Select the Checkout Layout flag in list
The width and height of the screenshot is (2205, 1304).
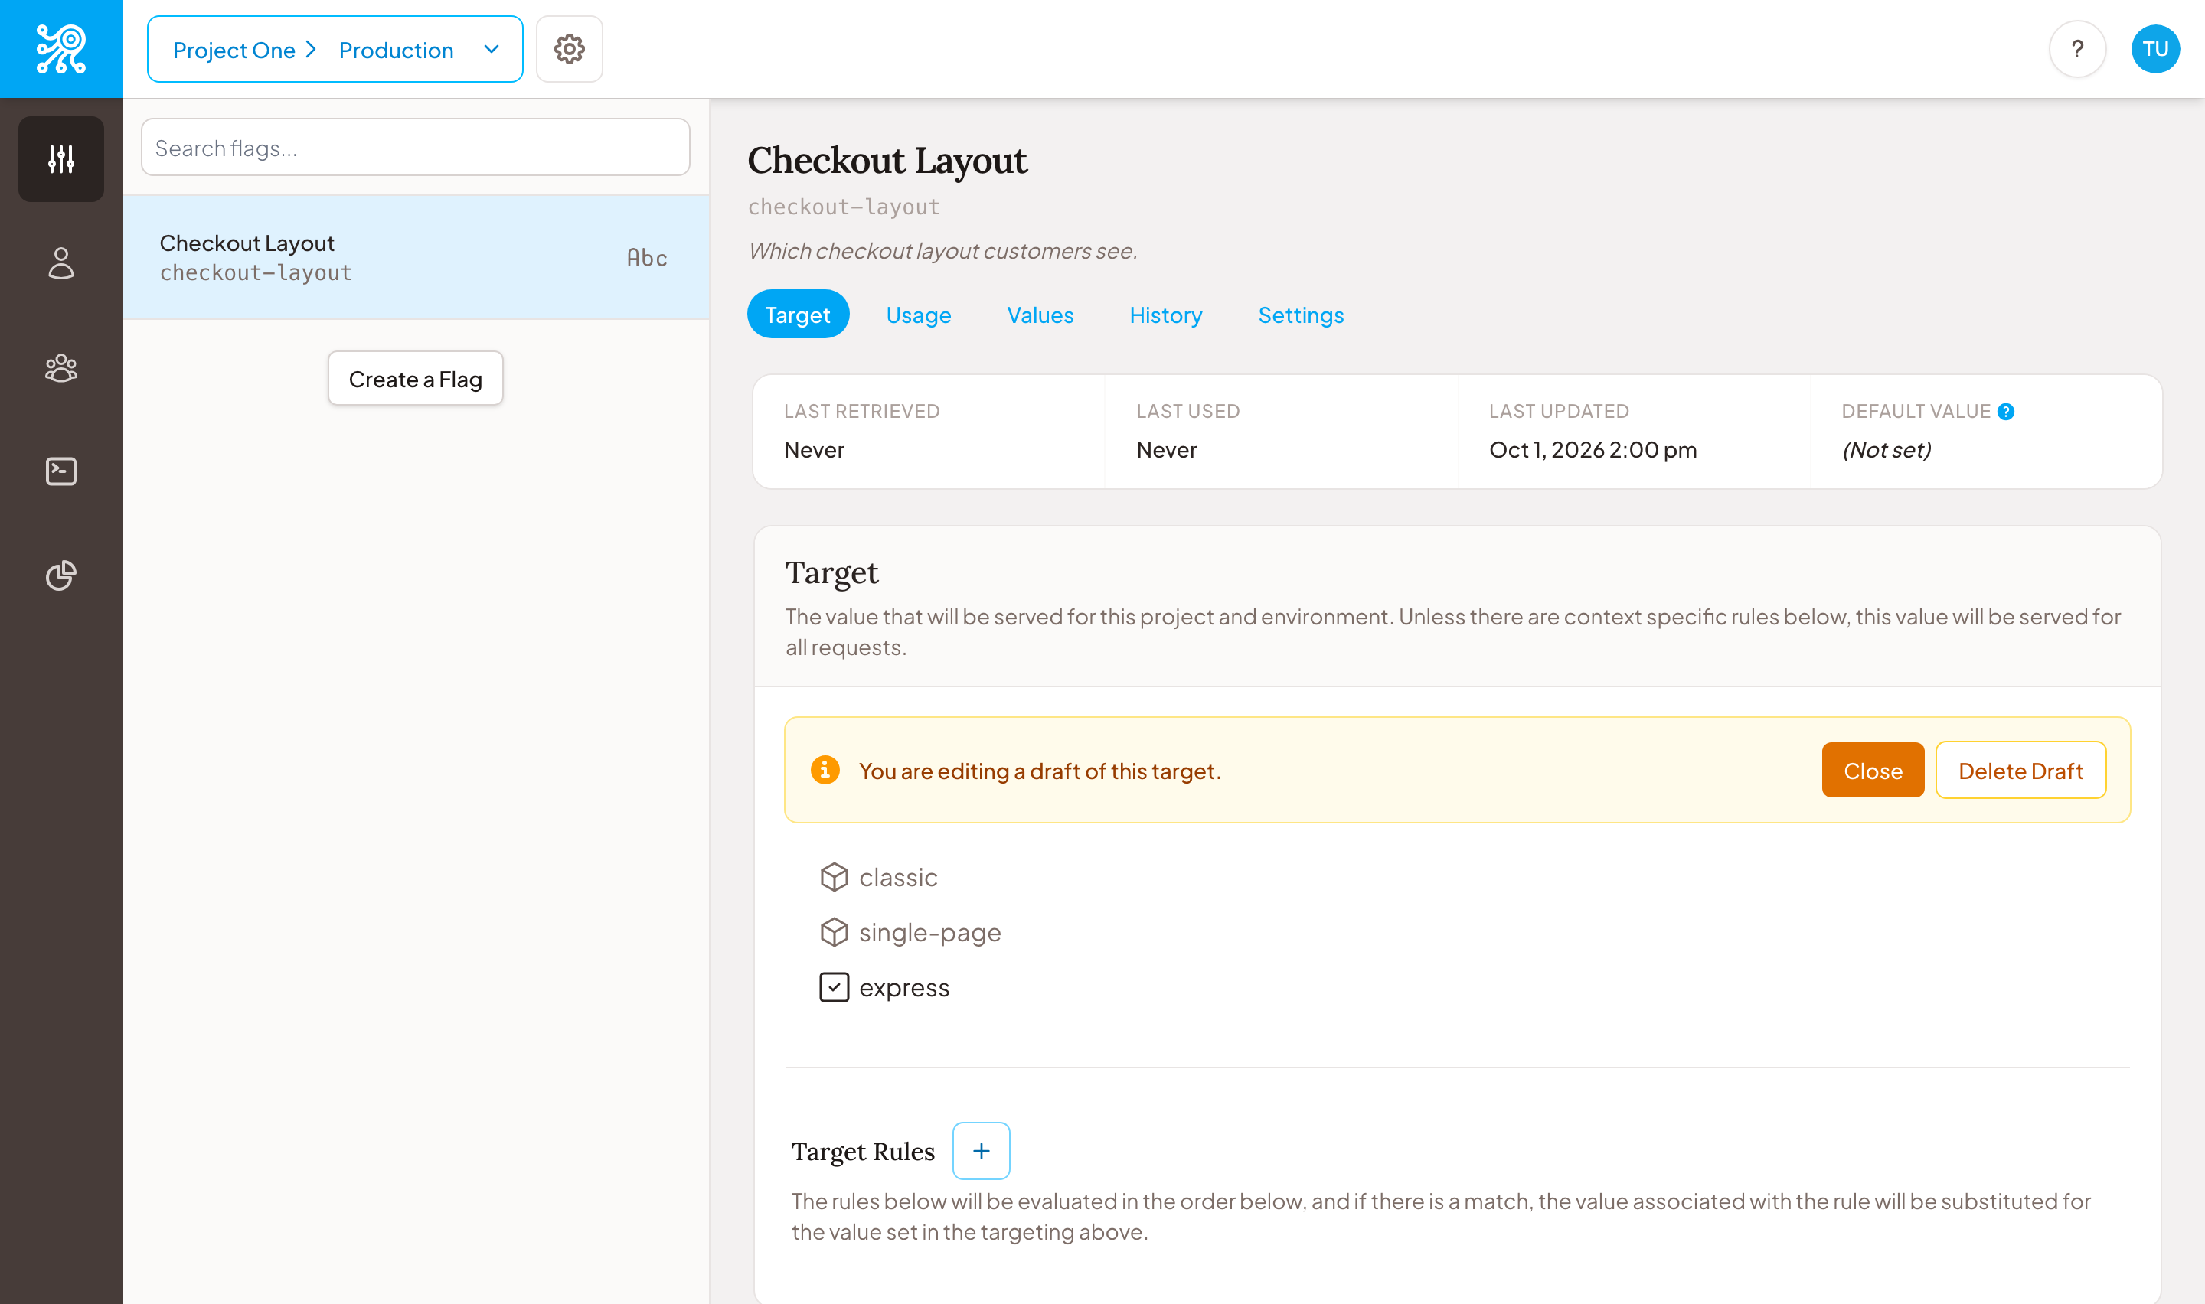pyautogui.click(x=415, y=256)
